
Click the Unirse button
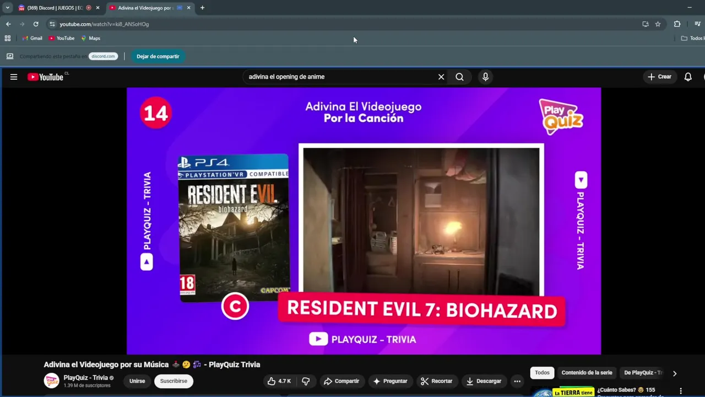point(137,381)
